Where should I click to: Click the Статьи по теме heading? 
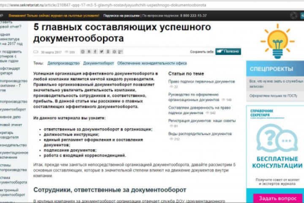coord(186,74)
